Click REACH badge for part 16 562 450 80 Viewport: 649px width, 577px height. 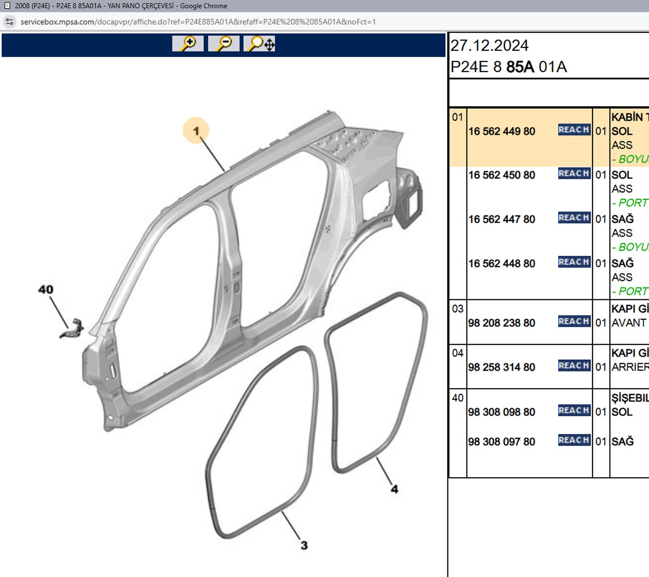point(574,174)
